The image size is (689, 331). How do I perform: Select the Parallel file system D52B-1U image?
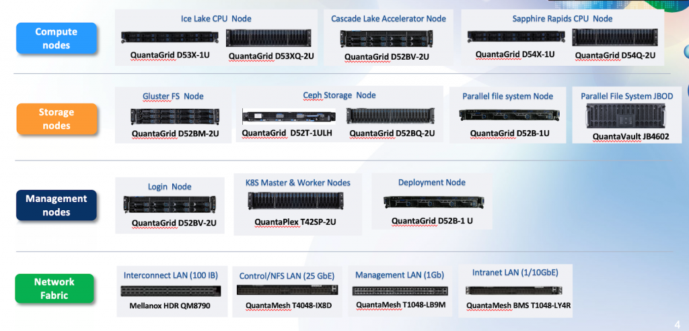[509, 115]
